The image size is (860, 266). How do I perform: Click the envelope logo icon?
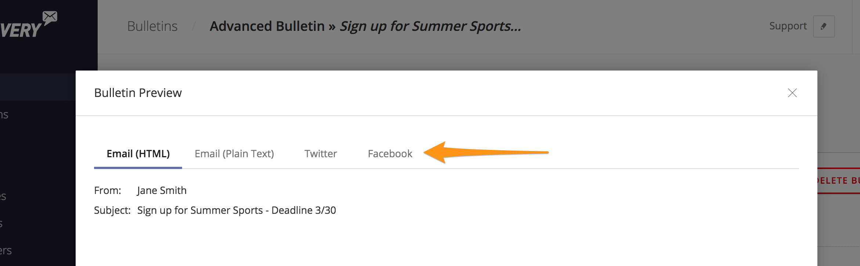[50, 17]
